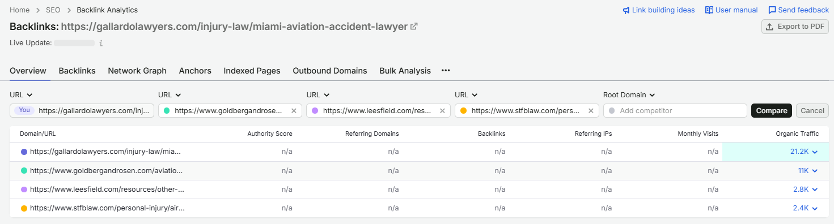Click the Live Update info icon
This screenshot has width=834, height=224.
[x=101, y=43]
